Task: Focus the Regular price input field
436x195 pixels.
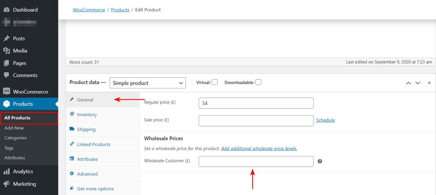Action: click(256, 103)
